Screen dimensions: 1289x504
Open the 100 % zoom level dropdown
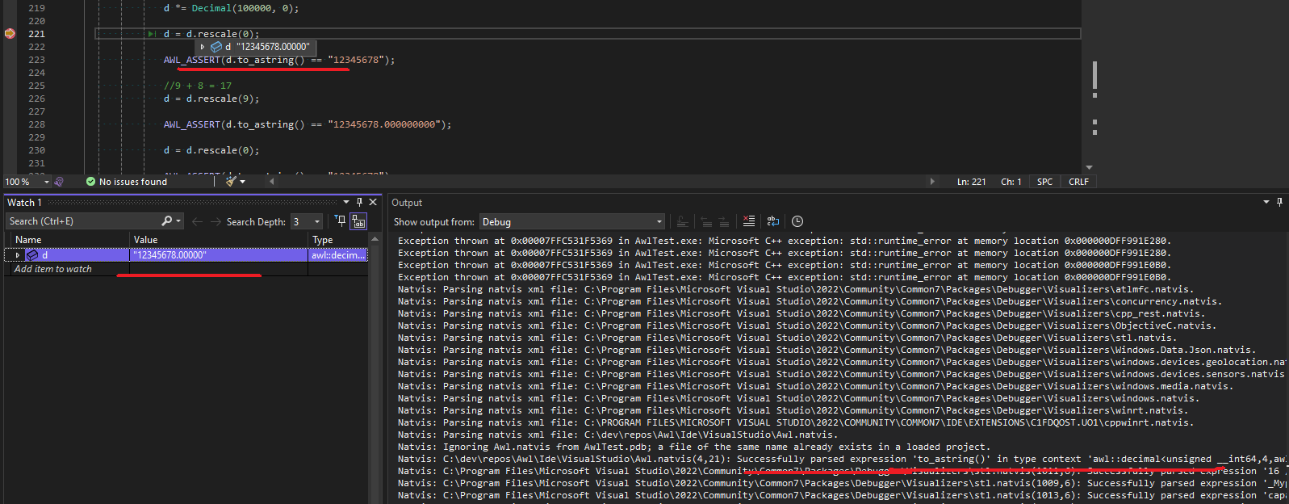(46, 182)
